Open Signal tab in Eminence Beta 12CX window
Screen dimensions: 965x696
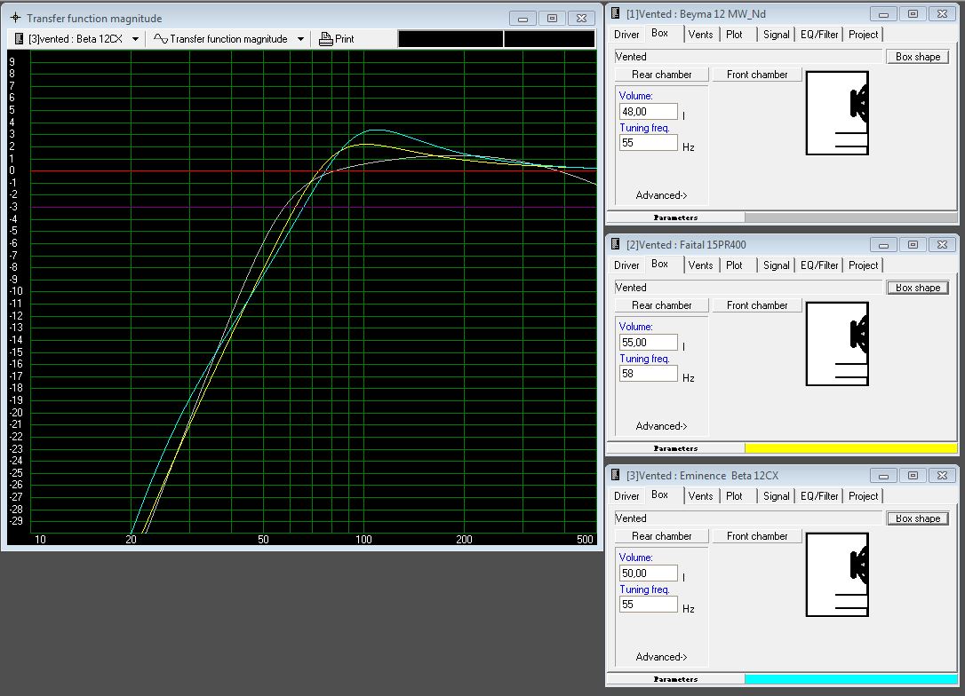[x=776, y=495]
